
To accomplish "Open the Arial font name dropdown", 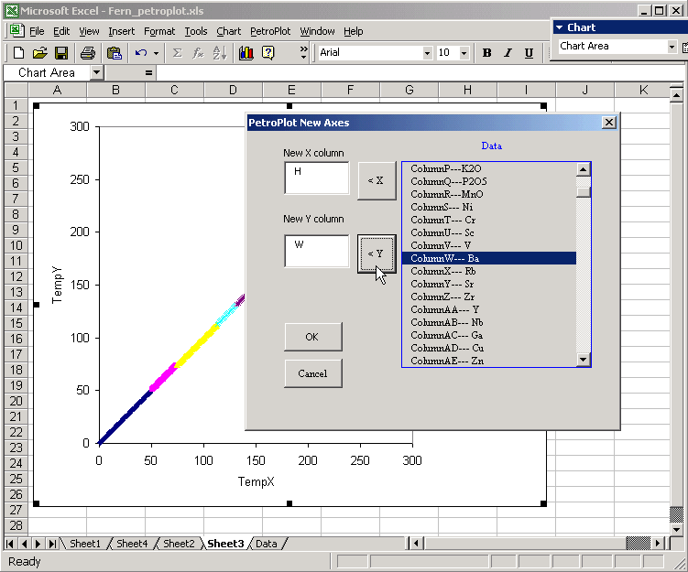I will 428,53.
